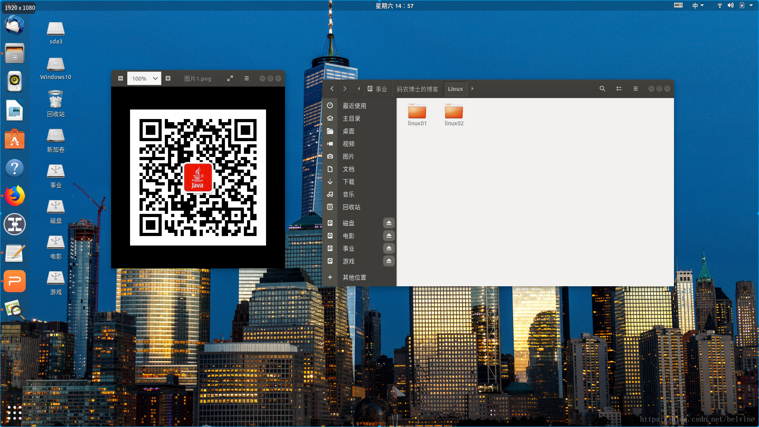This screenshot has height=427, width=759.
Task: Open Thunderbird from the dock
Action: (15, 25)
